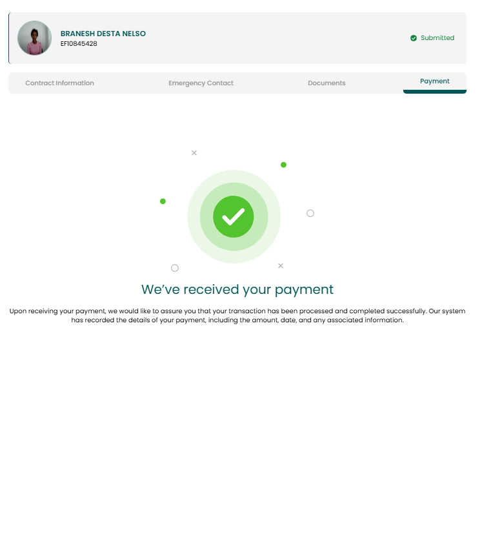Viewport: 482px width, 560px height.
Task: Click the profile photo avatar
Action: click(35, 38)
